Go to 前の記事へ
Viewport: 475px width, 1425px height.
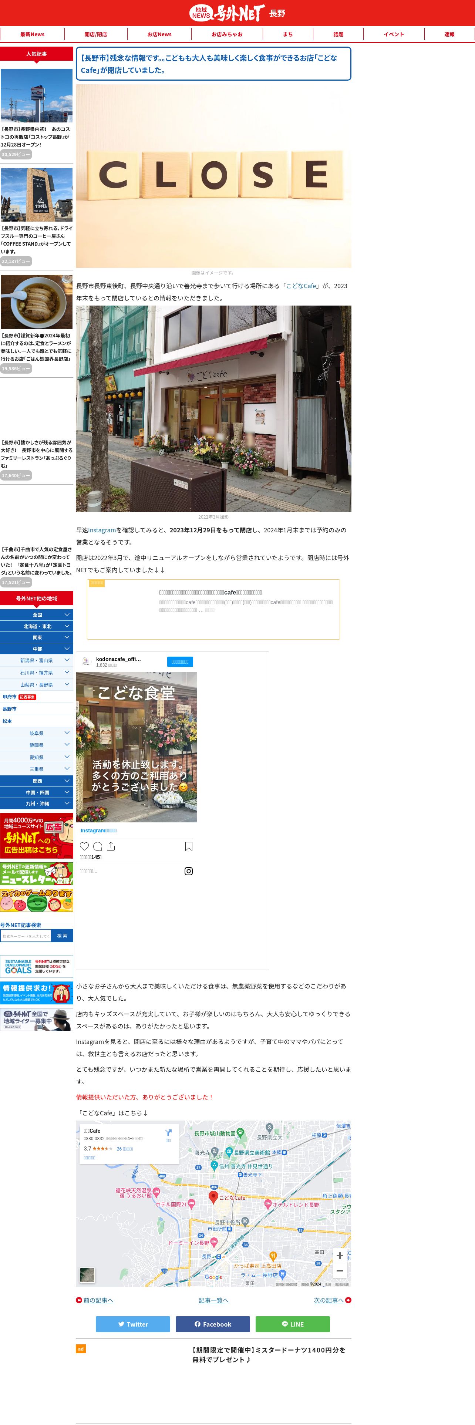tap(98, 1301)
